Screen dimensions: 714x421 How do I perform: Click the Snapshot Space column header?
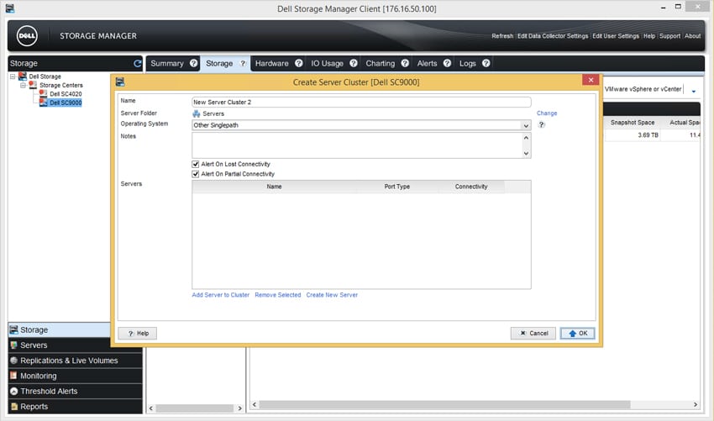coord(633,123)
